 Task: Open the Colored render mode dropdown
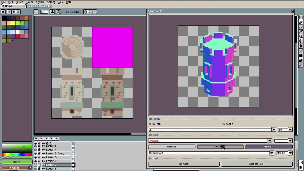(270, 141)
